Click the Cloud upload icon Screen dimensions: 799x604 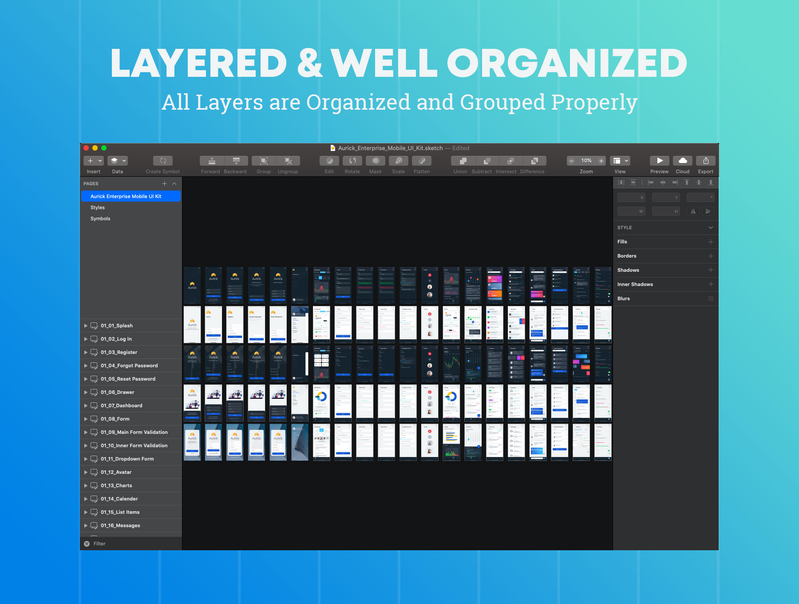[683, 161]
